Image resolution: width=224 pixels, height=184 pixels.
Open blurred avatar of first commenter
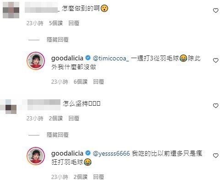tap(11, 10)
